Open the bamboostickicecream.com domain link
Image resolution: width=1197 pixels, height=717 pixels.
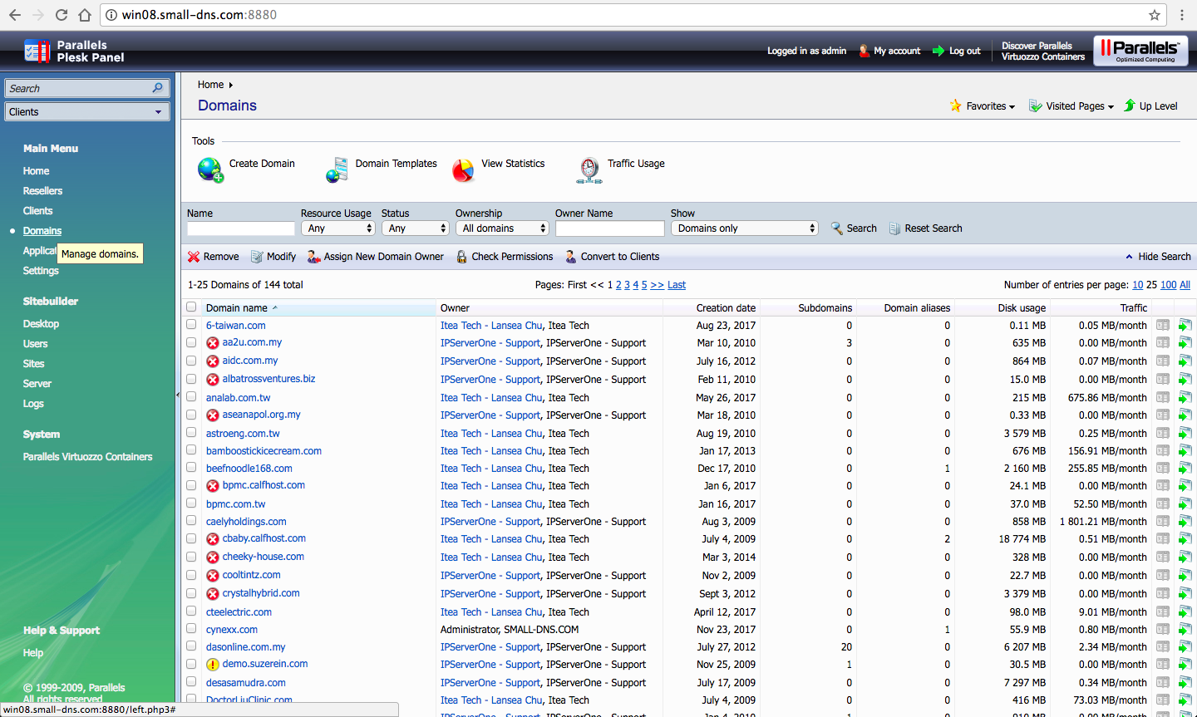tap(264, 451)
